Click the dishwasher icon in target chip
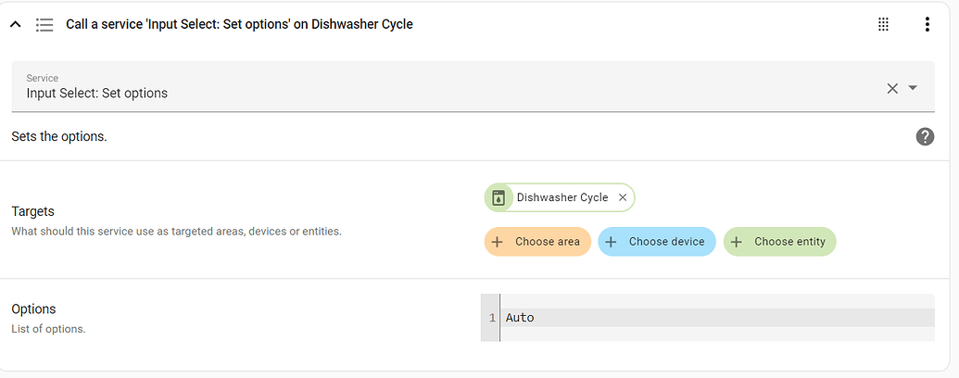This screenshot has height=378, width=959. tap(498, 197)
